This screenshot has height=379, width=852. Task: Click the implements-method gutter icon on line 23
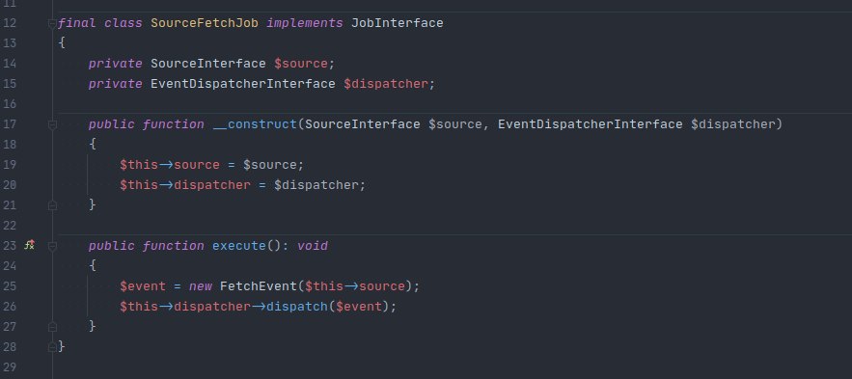pyautogui.click(x=29, y=245)
